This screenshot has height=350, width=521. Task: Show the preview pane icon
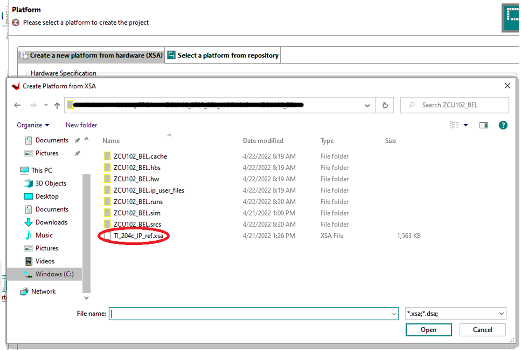[484, 125]
